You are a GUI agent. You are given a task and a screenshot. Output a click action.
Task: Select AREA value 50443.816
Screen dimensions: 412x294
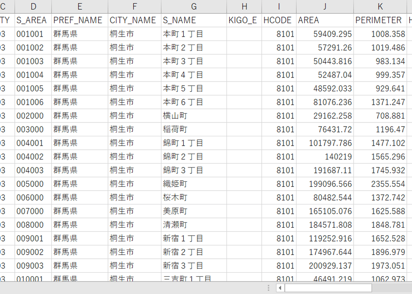click(x=325, y=61)
